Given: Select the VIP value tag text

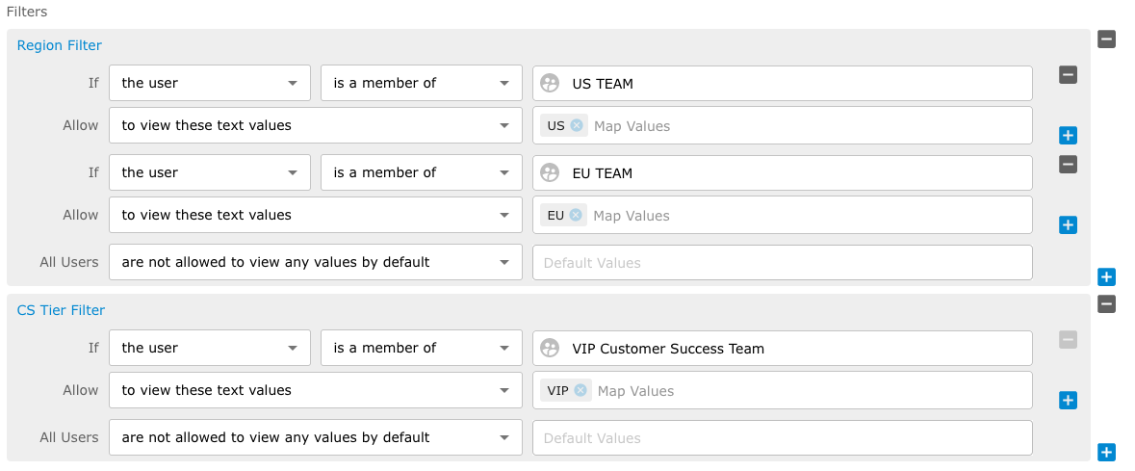Looking at the screenshot, I should (558, 390).
